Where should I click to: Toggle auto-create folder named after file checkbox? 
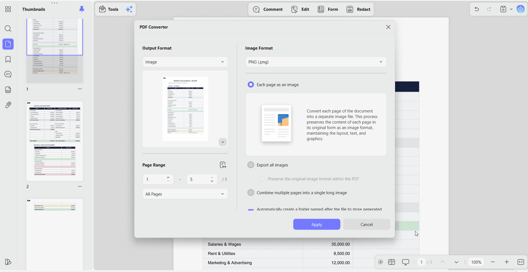[251, 209]
